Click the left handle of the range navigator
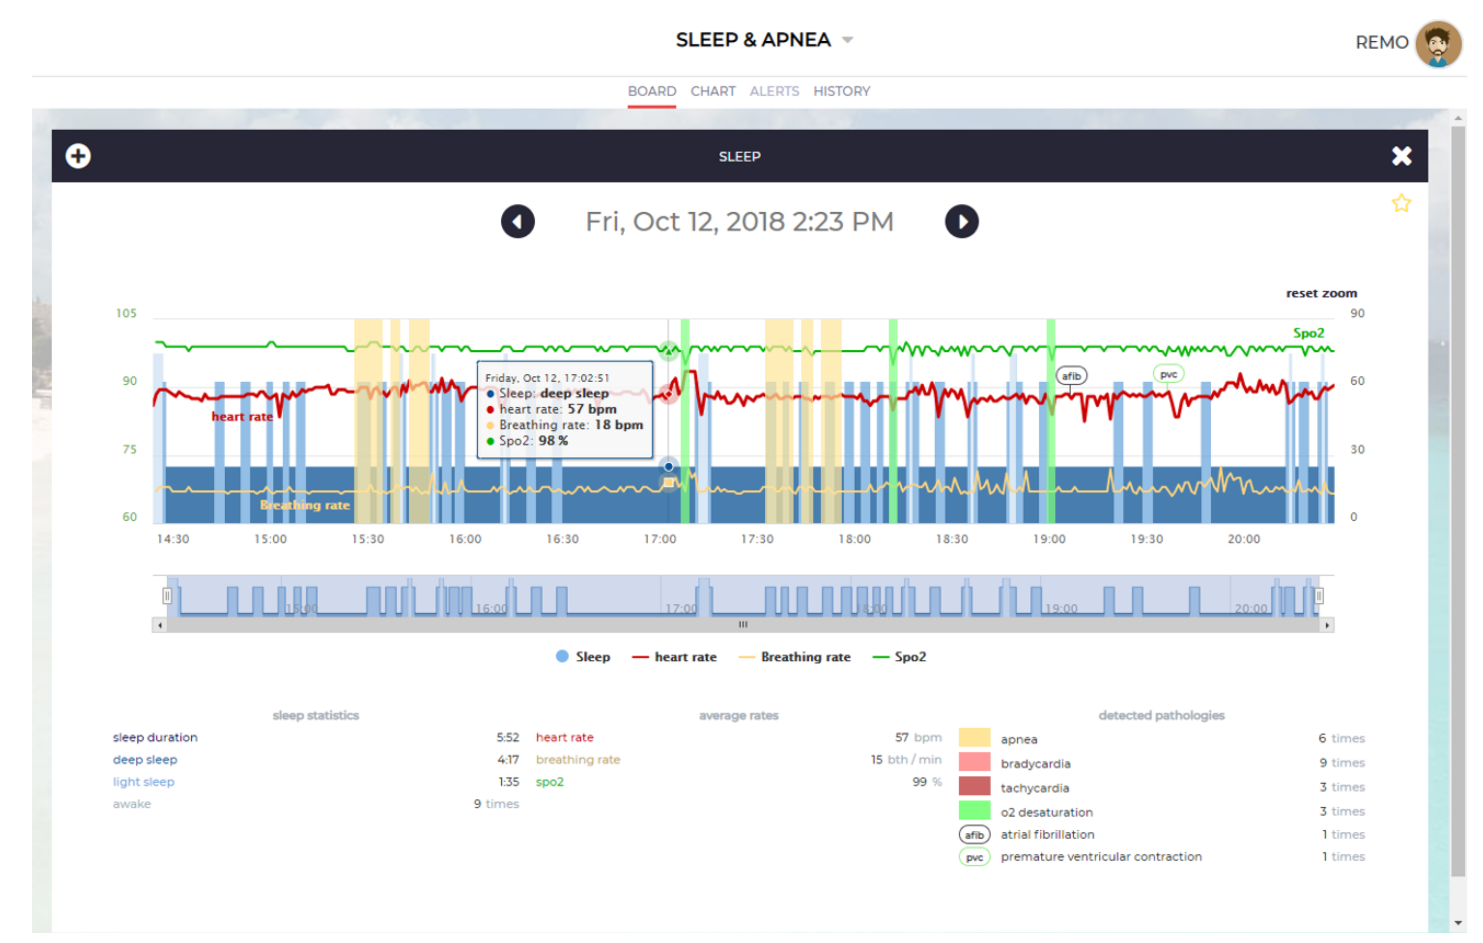1483x943 pixels. coord(167,596)
